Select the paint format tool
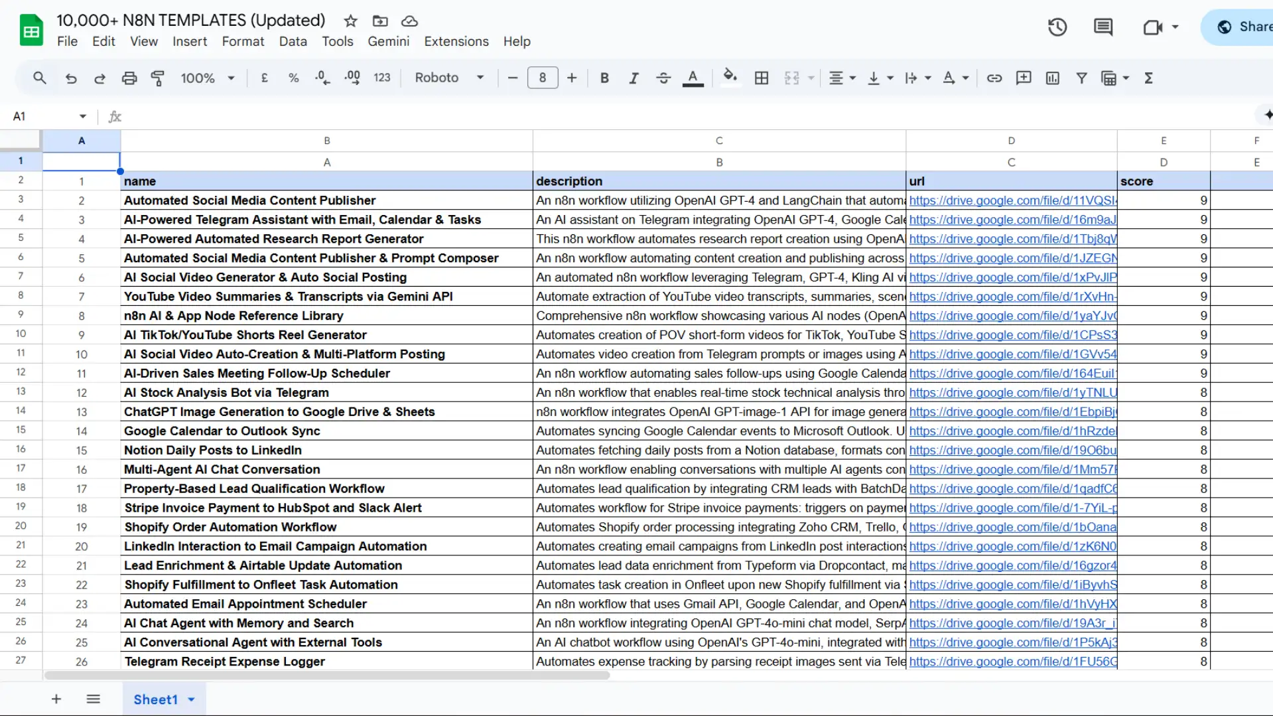Screen dimensions: 1273x716 coord(158,78)
